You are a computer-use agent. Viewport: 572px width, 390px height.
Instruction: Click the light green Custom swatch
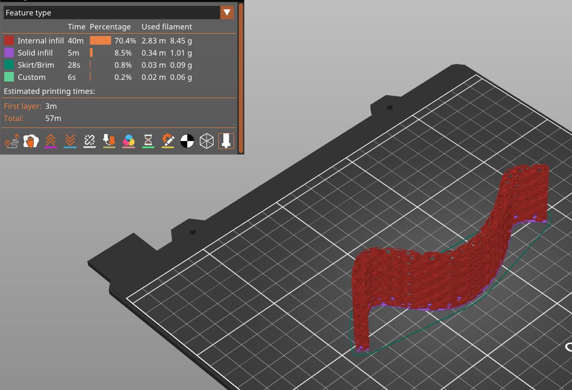click(9, 77)
